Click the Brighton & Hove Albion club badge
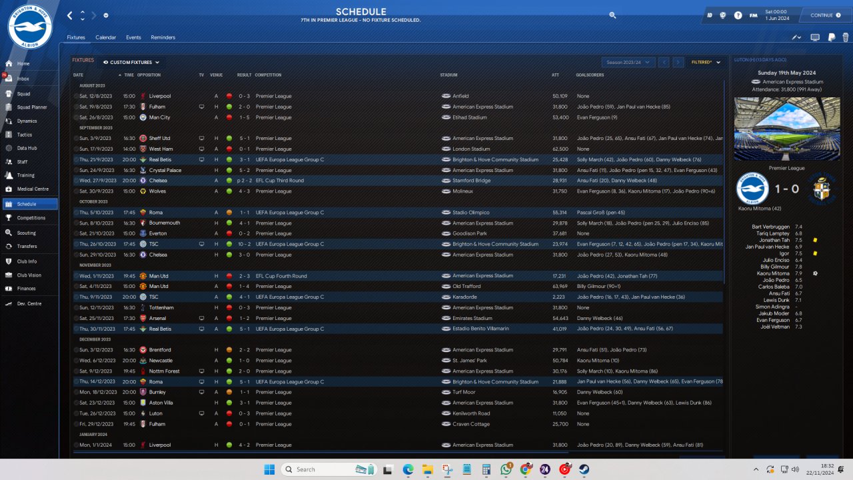Image resolution: width=853 pixels, height=480 pixels. click(x=30, y=26)
